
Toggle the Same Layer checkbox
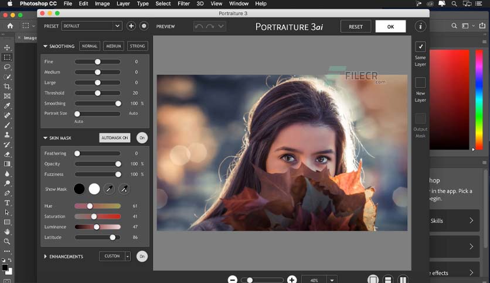[x=420, y=47]
